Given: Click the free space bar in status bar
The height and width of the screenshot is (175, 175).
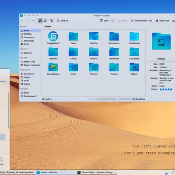Looking at the screenshot, I should 124,99.
